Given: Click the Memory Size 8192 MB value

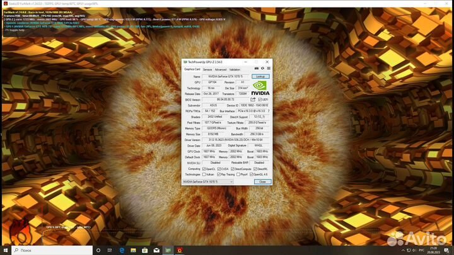Looking at the screenshot, I should click(x=214, y=134).
